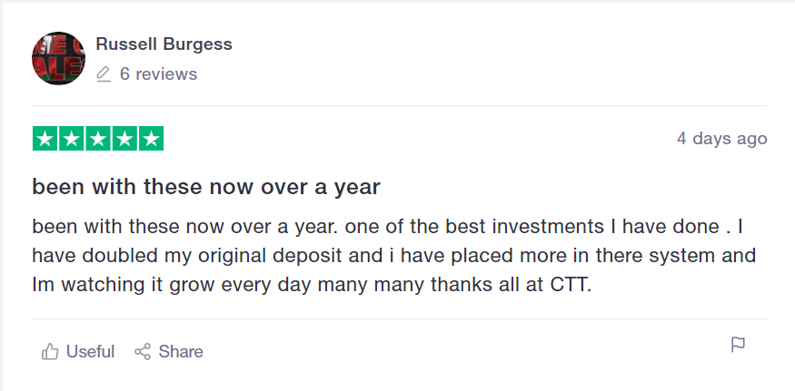Mark review as helpful via Useful label
Screen dimensions: 795x391
[x=90, y=351]
